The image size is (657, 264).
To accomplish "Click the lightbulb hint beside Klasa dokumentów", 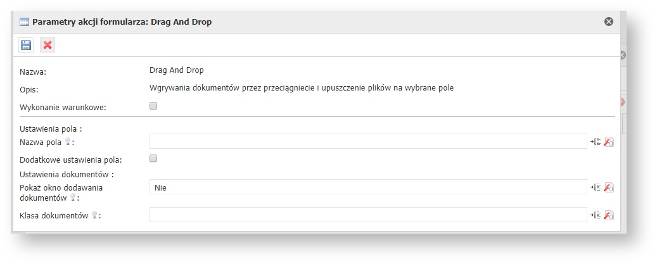I will click(94, 215).
